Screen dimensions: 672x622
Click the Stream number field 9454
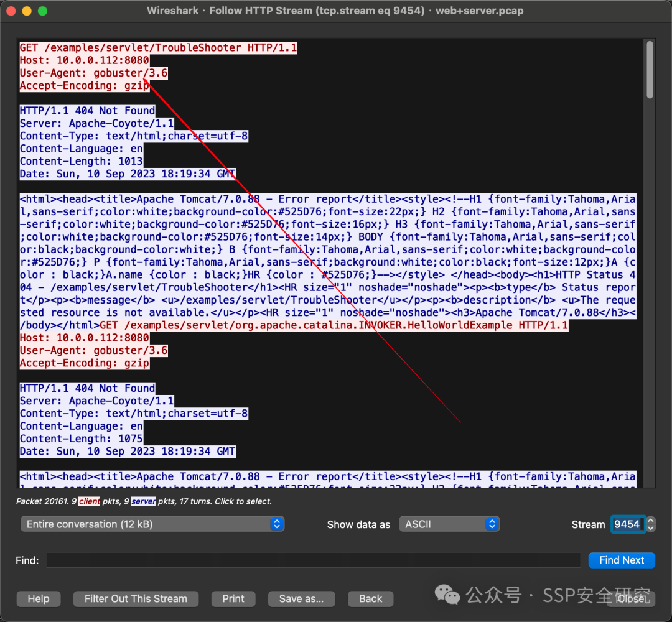coord(627,524)
